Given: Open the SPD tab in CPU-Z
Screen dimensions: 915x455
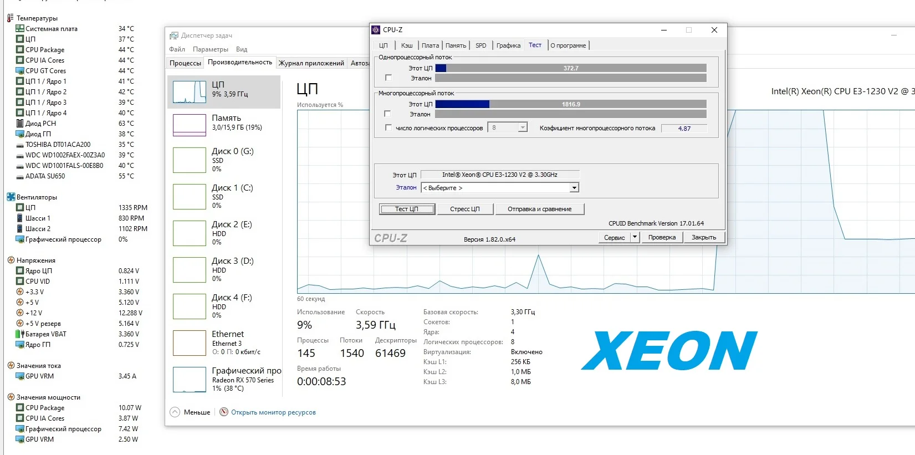Looking at the screenshot, I should coord(481,45).
